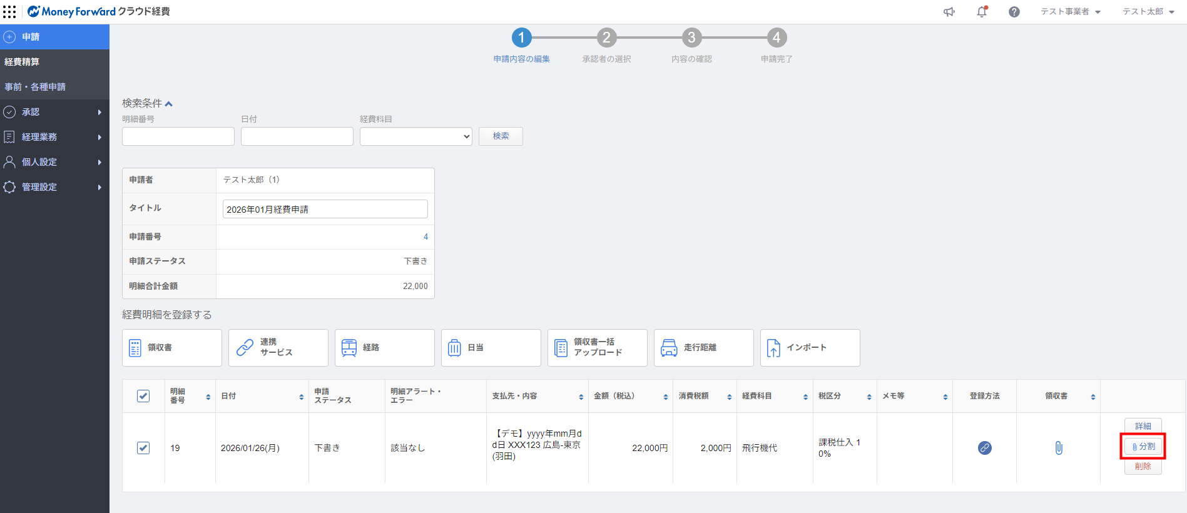Open 事前・各種申請 in the sidebar
The height and width of the screenshot is (513, 1187).
[x=54, y=87]
